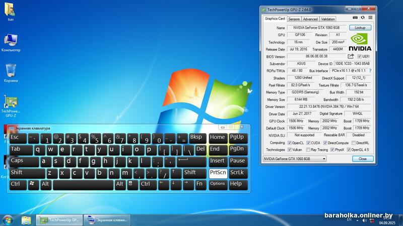
Task: Open the Корзина recycle bin desktop icon
Action: 11,70
